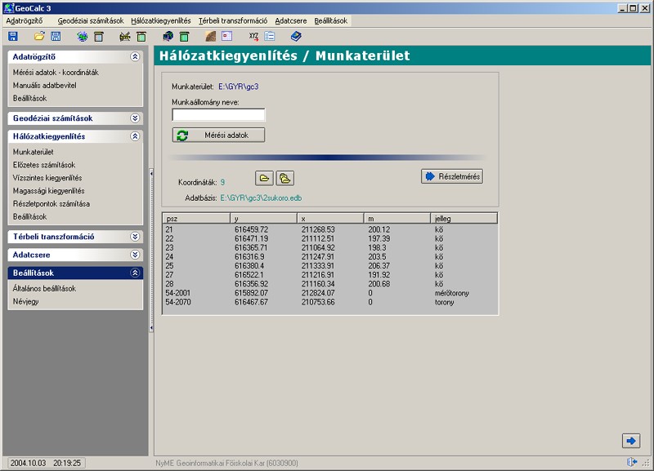Click the dark cube 3D toolbar icon
Viewport: 654px width, 471px height.
coord(168,37)
